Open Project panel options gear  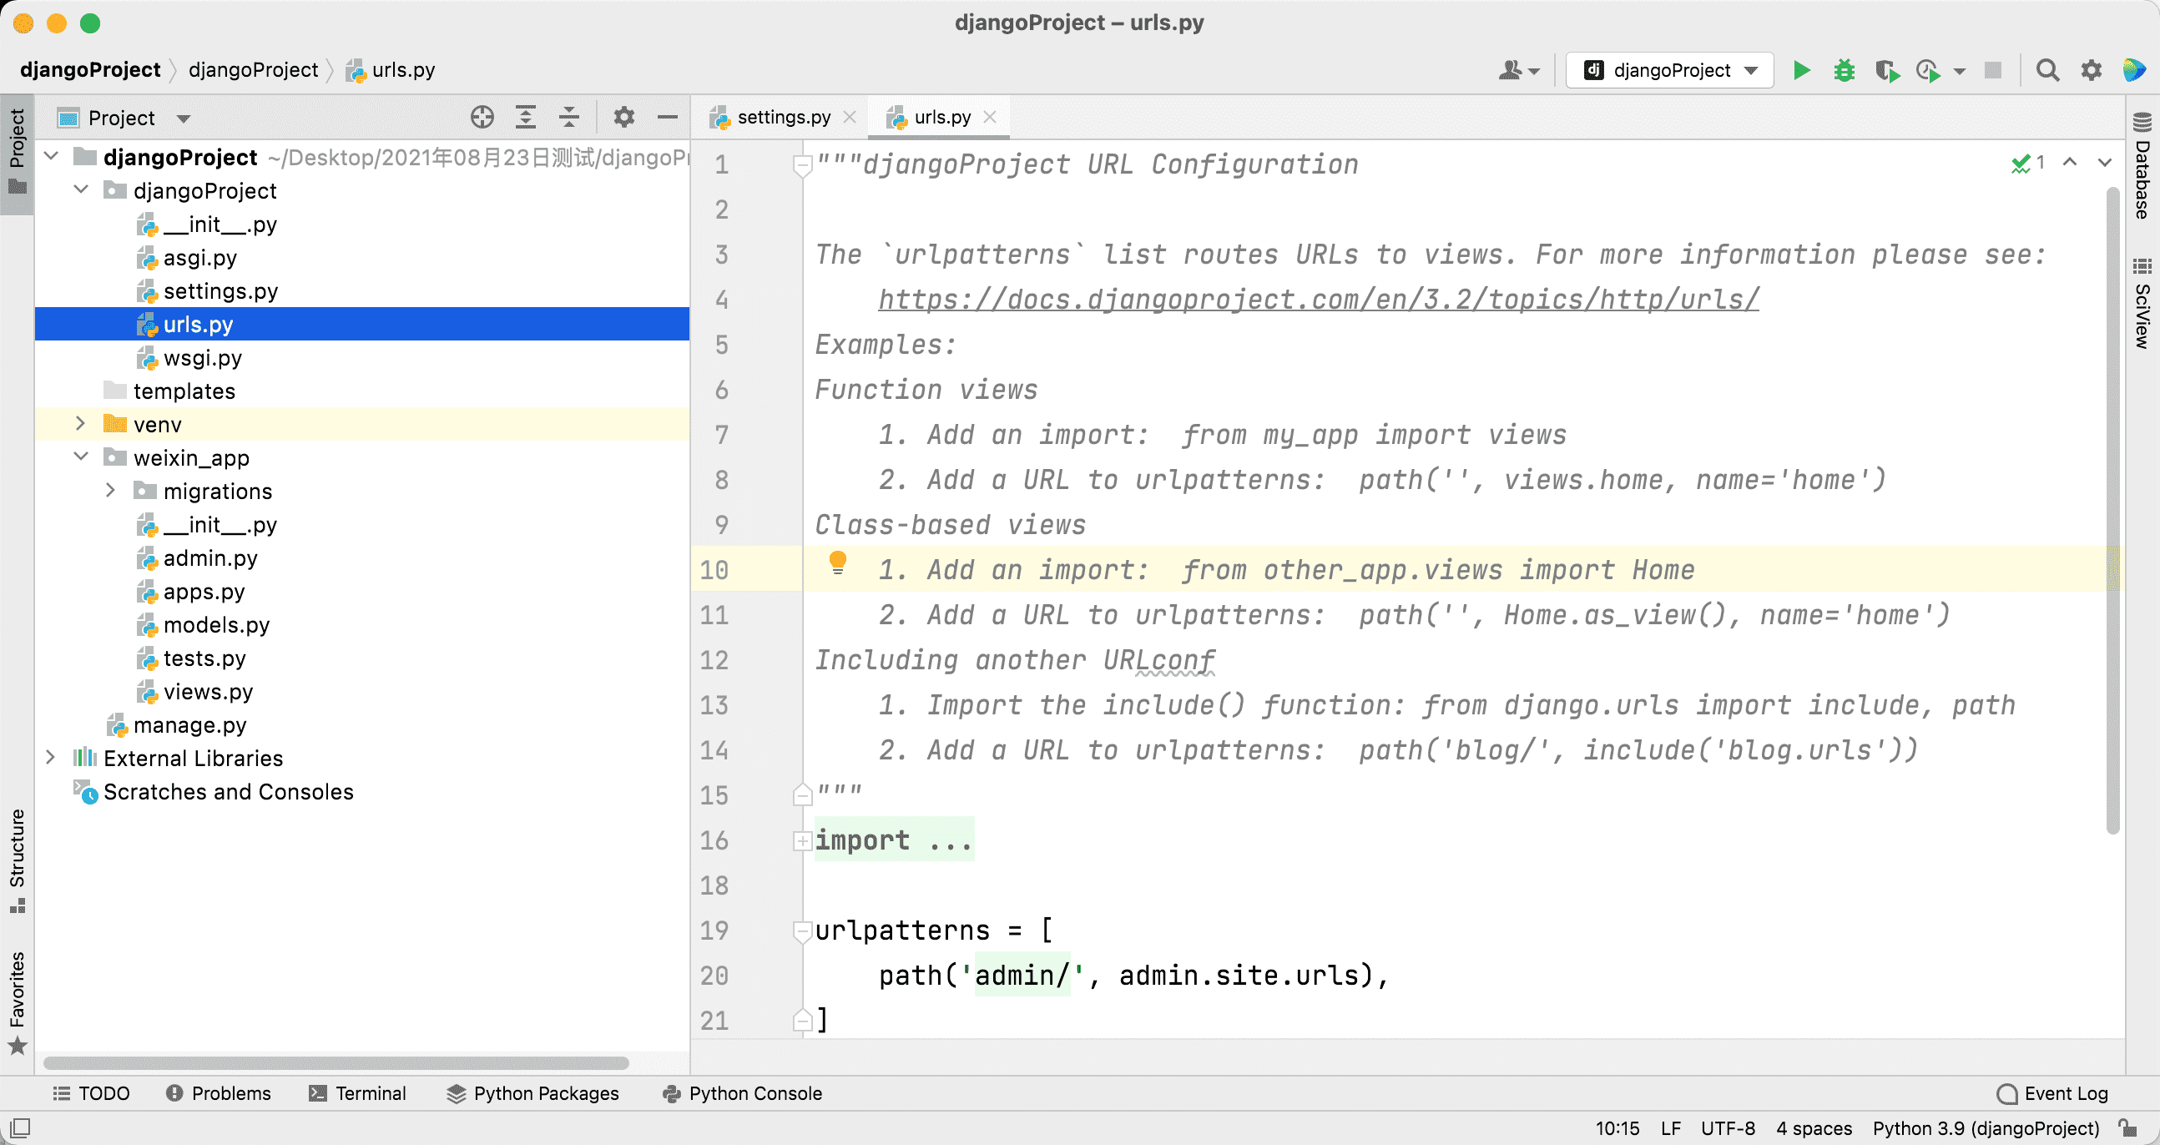click(623, 118)
